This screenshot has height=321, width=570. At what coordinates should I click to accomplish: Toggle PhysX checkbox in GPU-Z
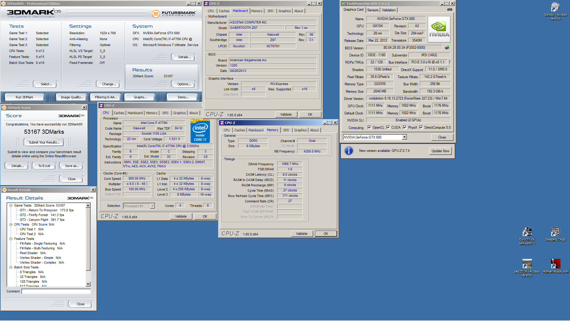405,128
